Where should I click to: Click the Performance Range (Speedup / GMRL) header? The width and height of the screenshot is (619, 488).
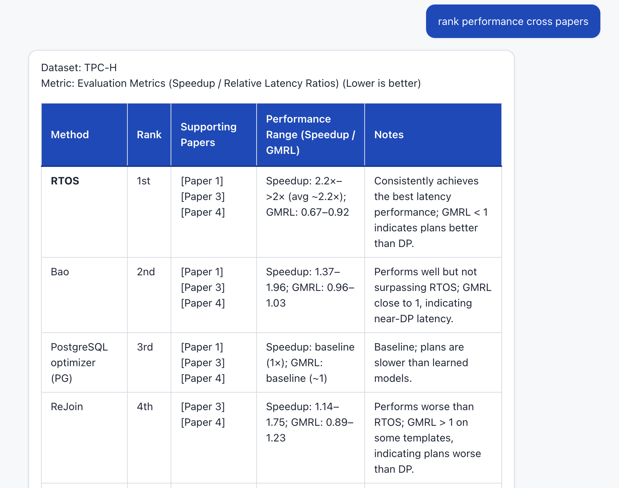point(311,134)
